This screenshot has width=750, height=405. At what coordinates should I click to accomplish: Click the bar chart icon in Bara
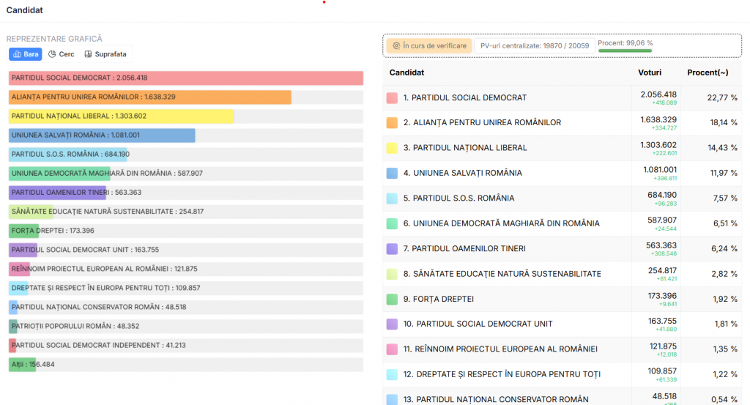click(17, 54)
